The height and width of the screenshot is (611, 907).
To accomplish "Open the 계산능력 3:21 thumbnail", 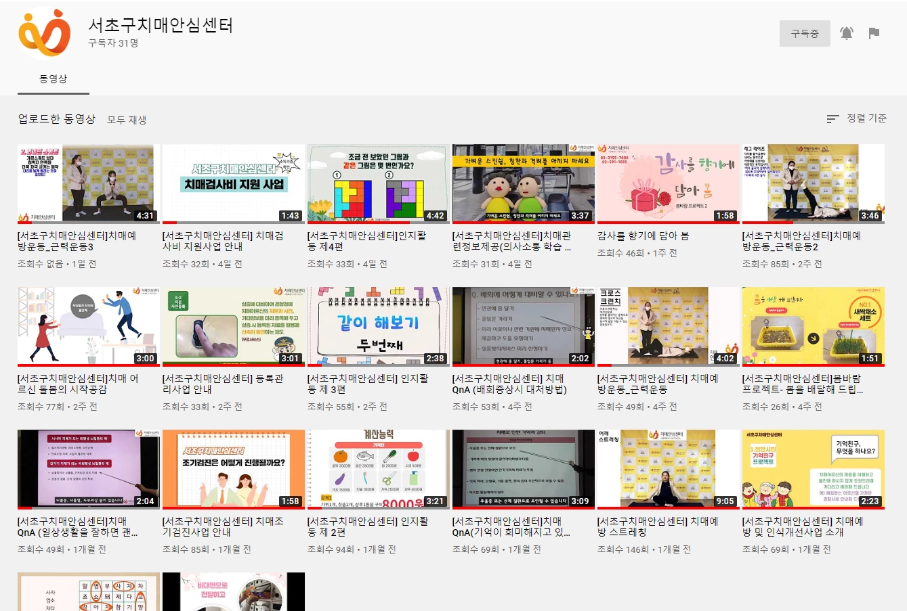I will (x=379, y=469).
